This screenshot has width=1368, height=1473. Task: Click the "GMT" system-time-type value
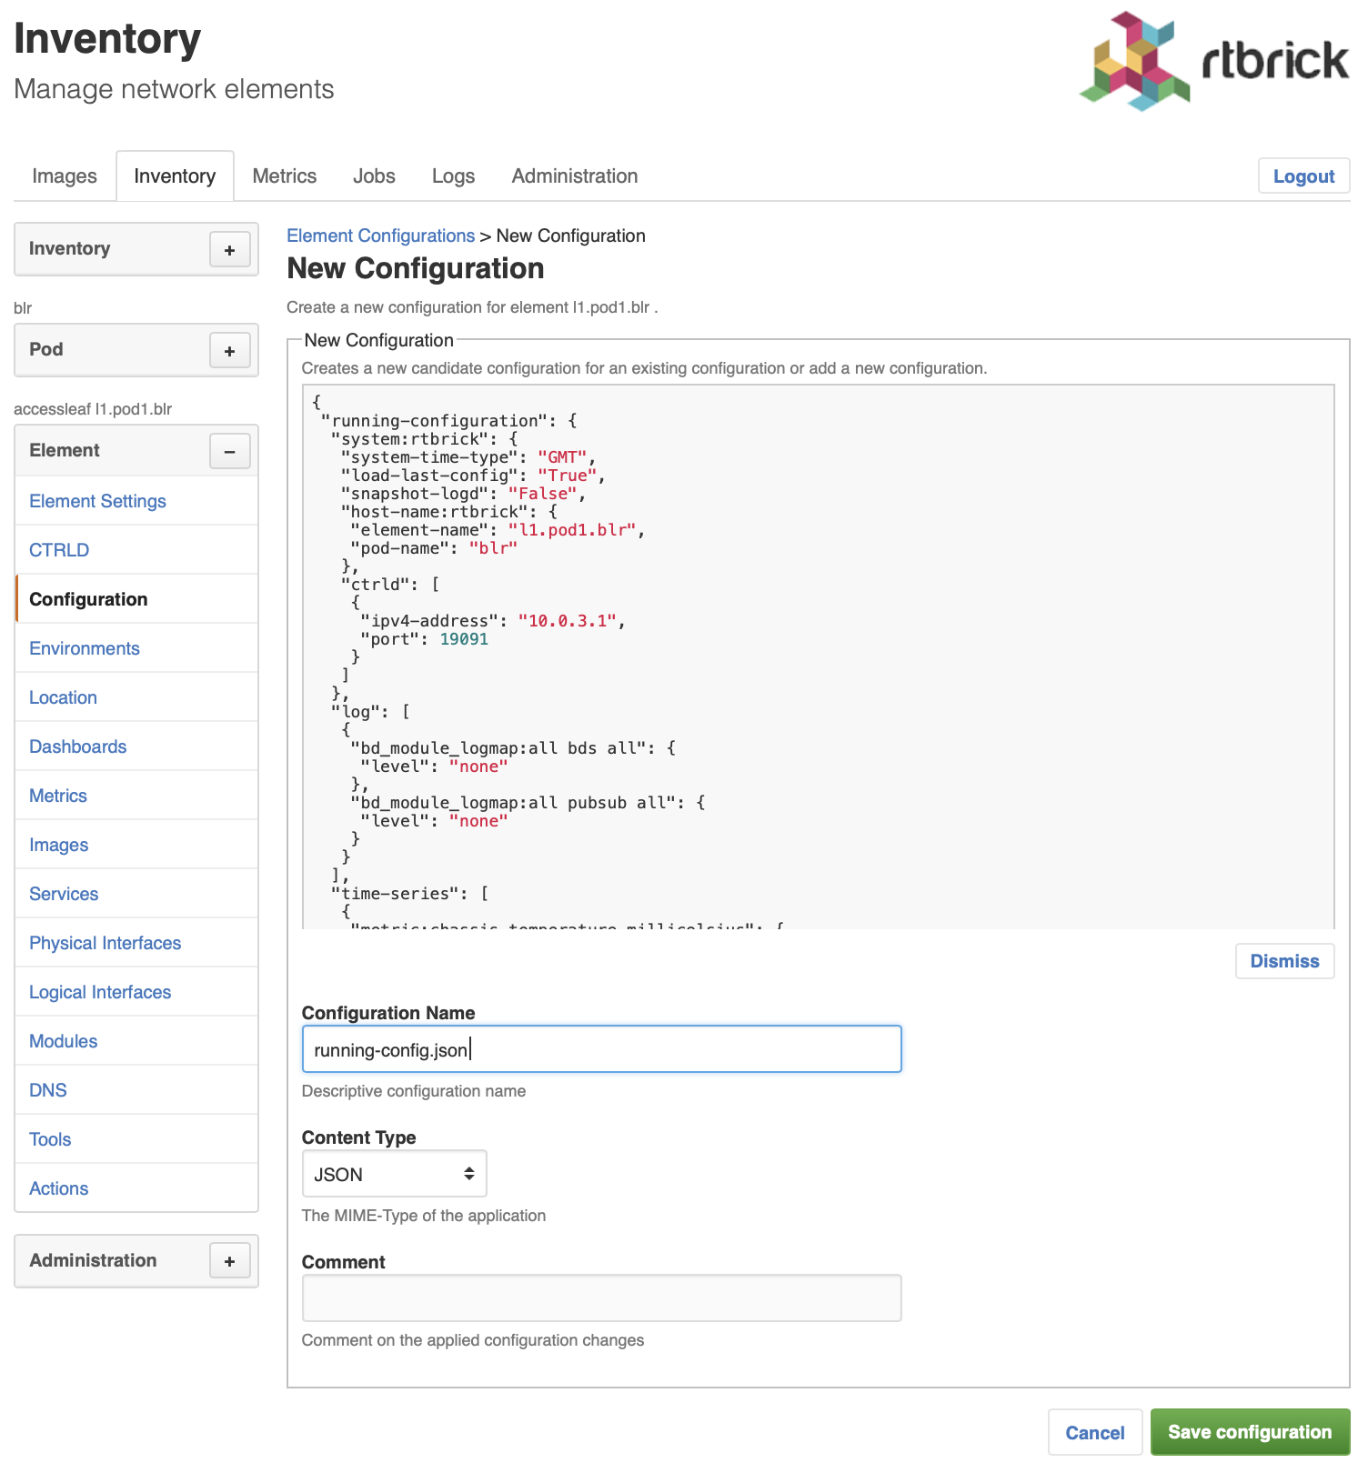(562, 457)
